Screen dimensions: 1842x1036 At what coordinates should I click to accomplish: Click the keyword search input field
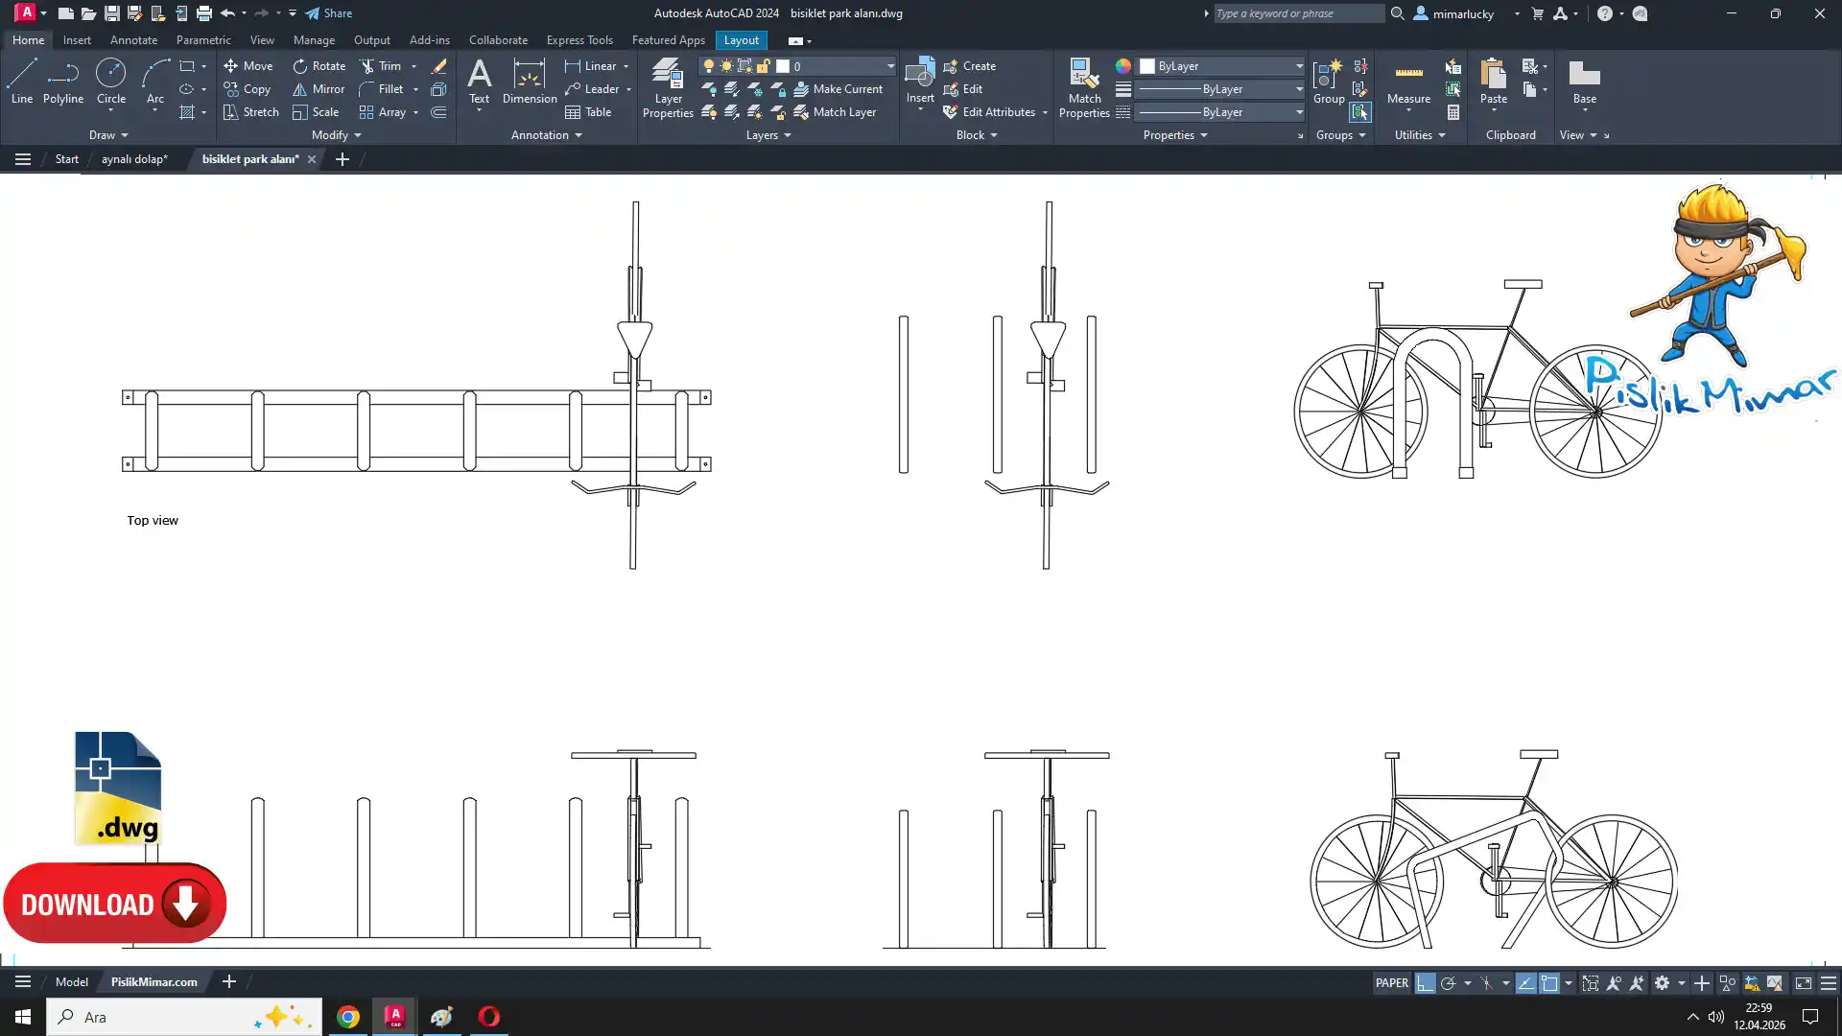(1297, 13)
